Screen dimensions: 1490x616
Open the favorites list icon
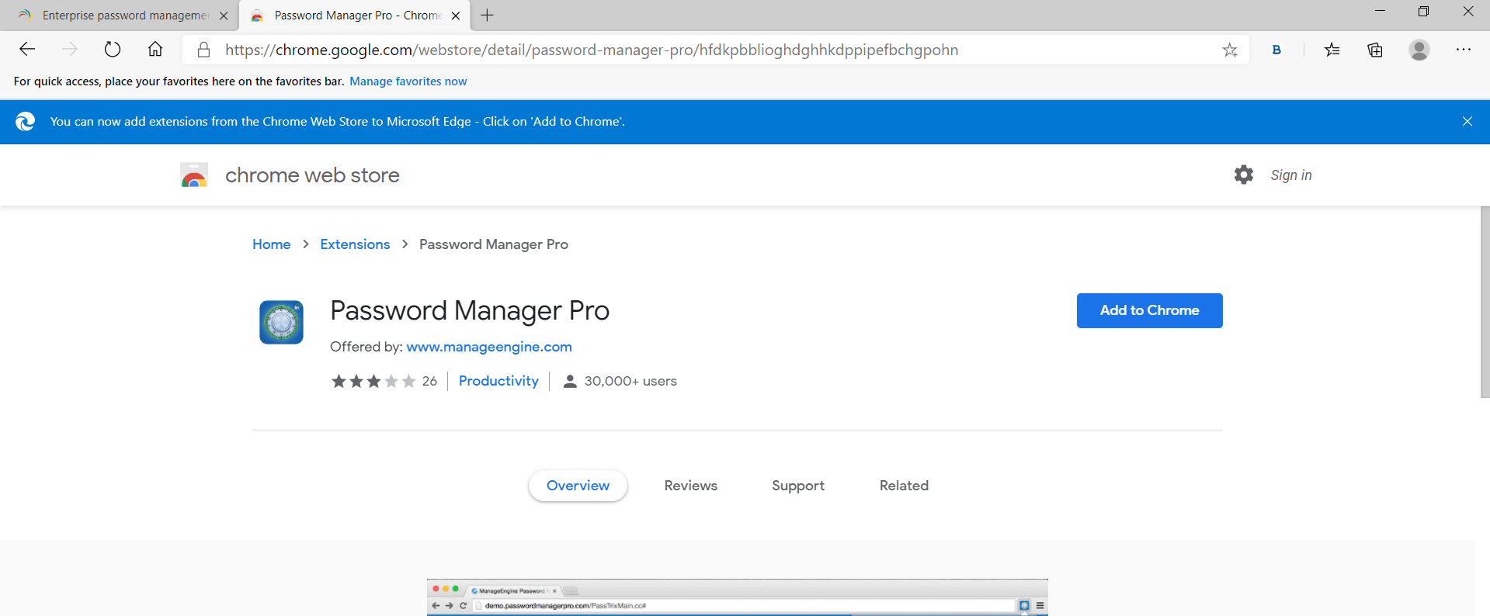pos(1332,50)
